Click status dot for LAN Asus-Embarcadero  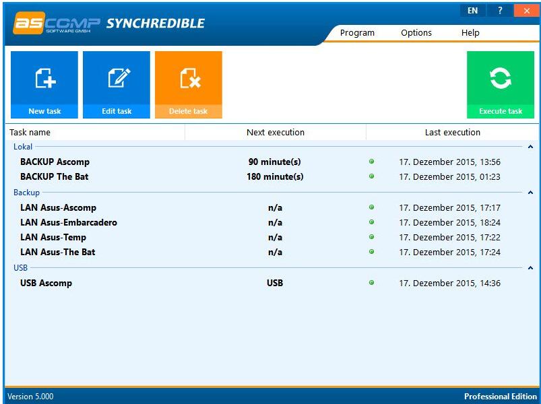(x=372, y=222)
